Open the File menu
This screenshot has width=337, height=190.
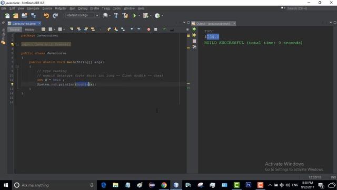click(4, 8)
